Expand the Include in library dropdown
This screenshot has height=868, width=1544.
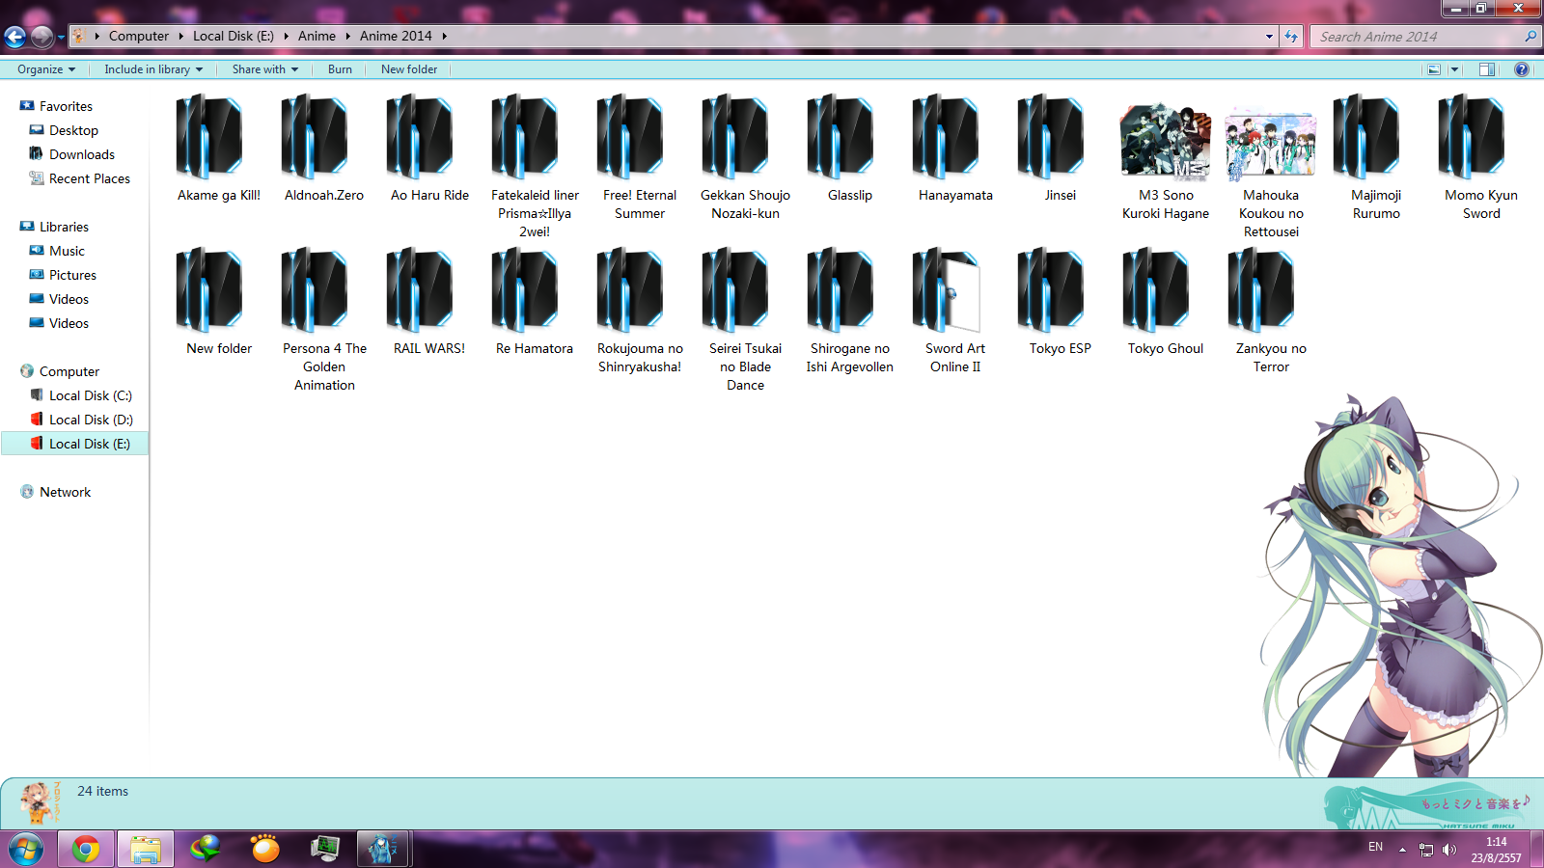(x=153, y=69)
